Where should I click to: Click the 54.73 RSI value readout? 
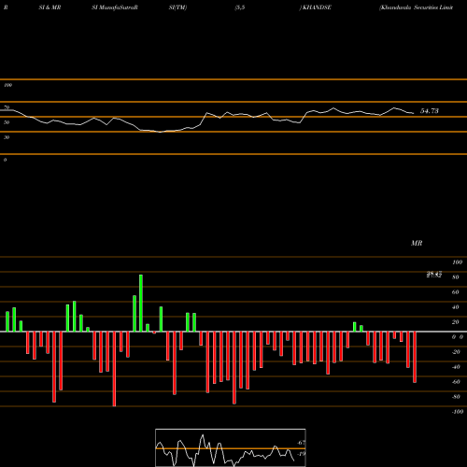(x=430, y=111)
